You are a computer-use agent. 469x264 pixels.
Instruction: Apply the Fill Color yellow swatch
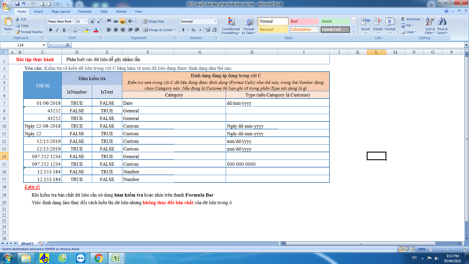point(86,30)
